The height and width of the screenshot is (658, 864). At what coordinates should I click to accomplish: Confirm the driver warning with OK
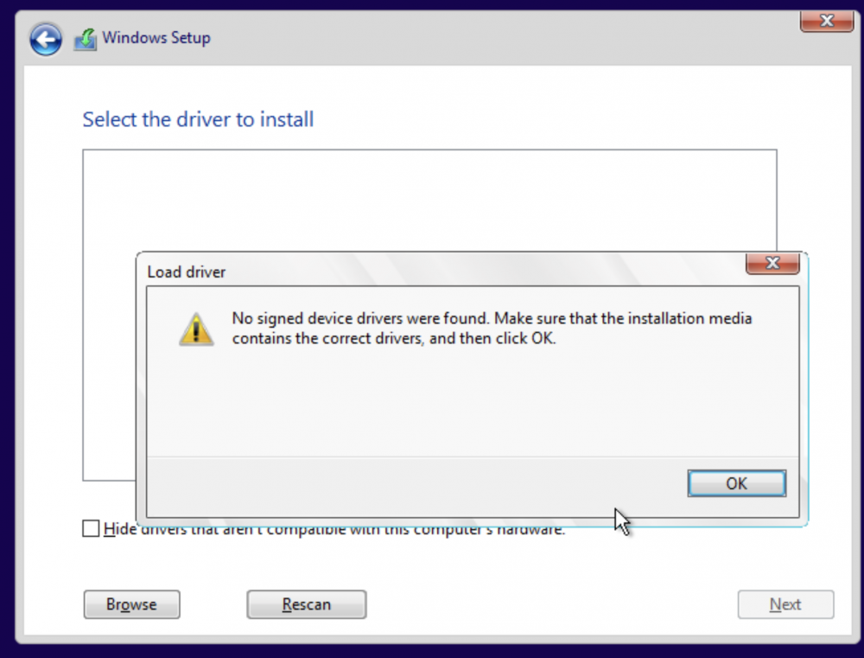coord(737,483)
